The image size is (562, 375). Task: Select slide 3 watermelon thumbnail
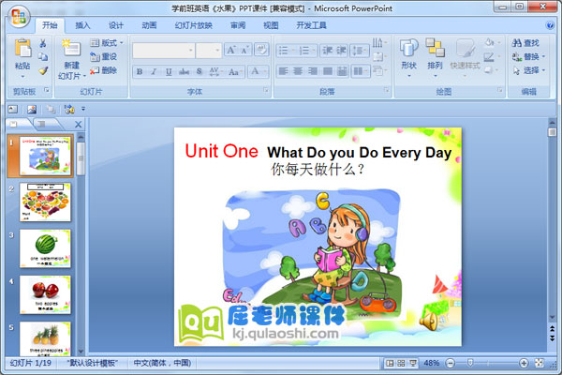[45, 248]
